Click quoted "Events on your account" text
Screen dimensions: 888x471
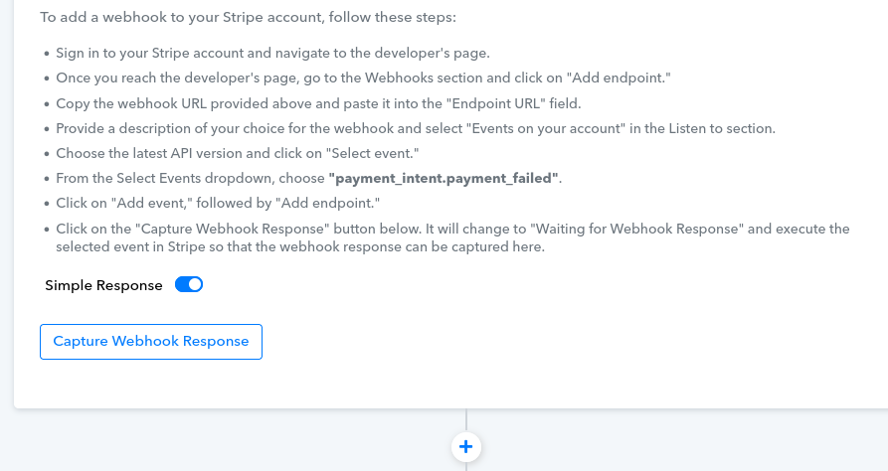[545, 128]
